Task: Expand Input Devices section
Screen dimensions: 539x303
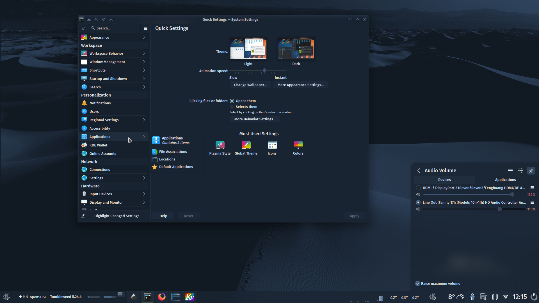Action: click(x=114, y=194)
